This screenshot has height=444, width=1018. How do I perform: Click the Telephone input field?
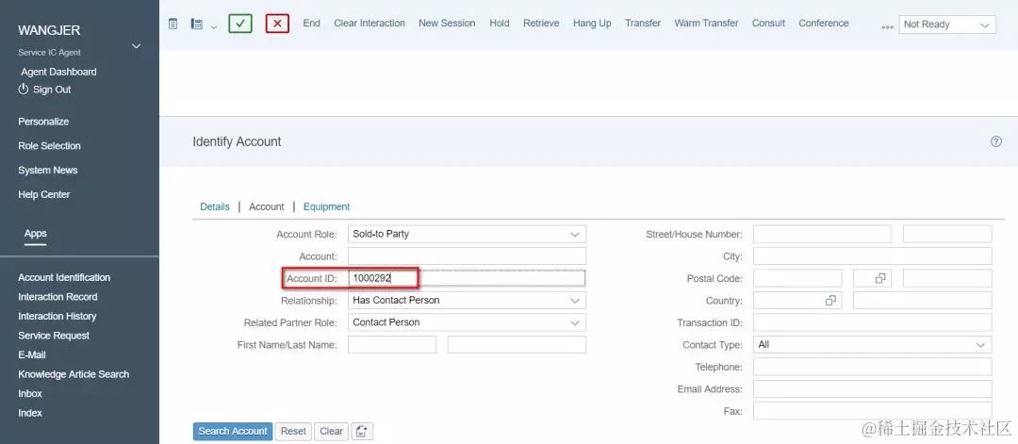(873, 367)
